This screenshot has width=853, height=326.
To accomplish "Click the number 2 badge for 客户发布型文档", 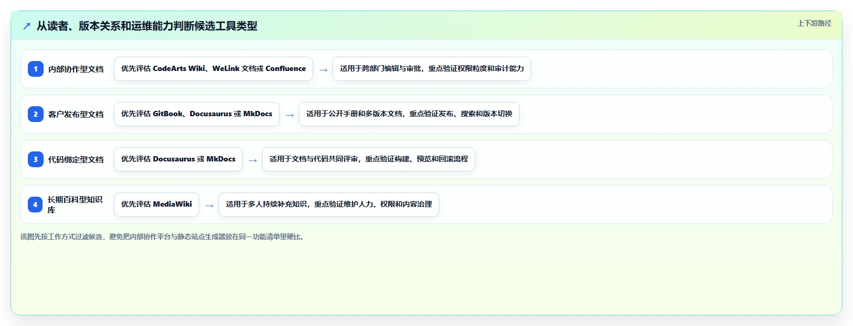I will [x=36, y=114].
